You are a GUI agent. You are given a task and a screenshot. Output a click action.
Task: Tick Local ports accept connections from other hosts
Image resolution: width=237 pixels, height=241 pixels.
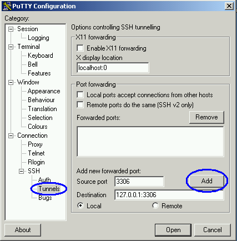click(80, 94)
